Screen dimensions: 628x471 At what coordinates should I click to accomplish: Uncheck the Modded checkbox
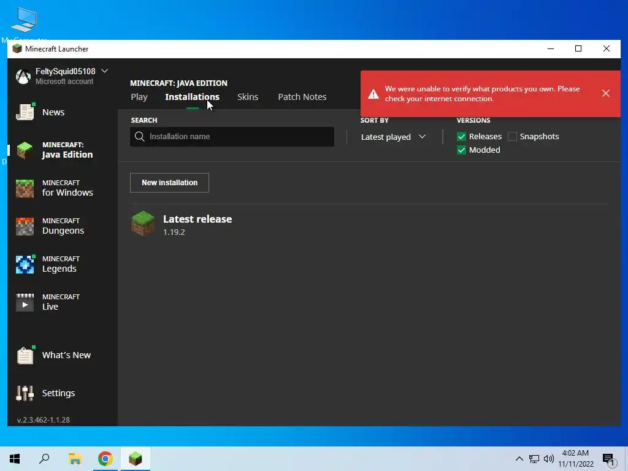tap(461, 150)
